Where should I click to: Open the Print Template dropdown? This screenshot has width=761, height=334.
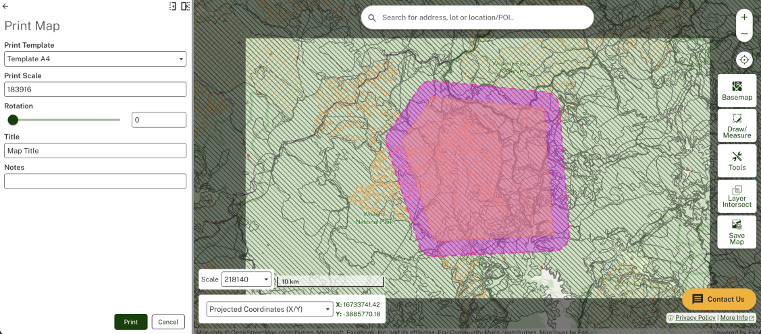(x=95, y=59)
